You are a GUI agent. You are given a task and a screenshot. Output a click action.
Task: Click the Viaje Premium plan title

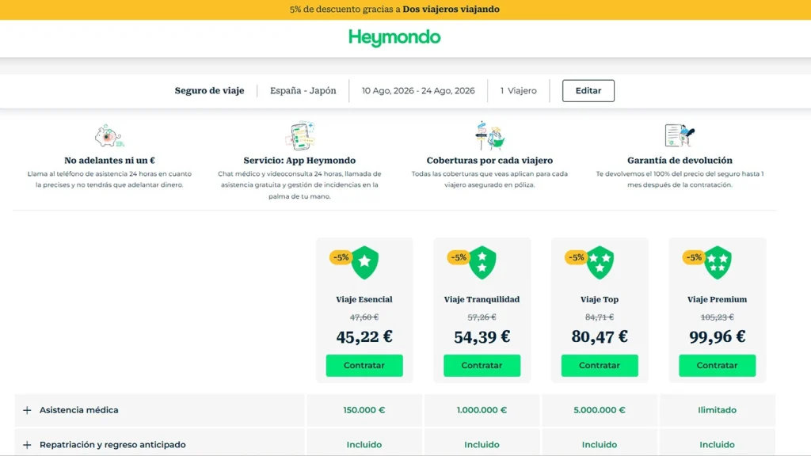tap(717, 299)
